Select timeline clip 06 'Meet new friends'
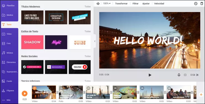This screenshot has width=205, height=104. [178, 92]
